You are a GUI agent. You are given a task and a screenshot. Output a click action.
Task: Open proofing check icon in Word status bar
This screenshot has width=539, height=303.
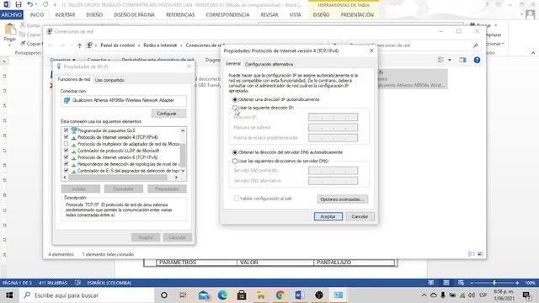(x=77, y=283)
